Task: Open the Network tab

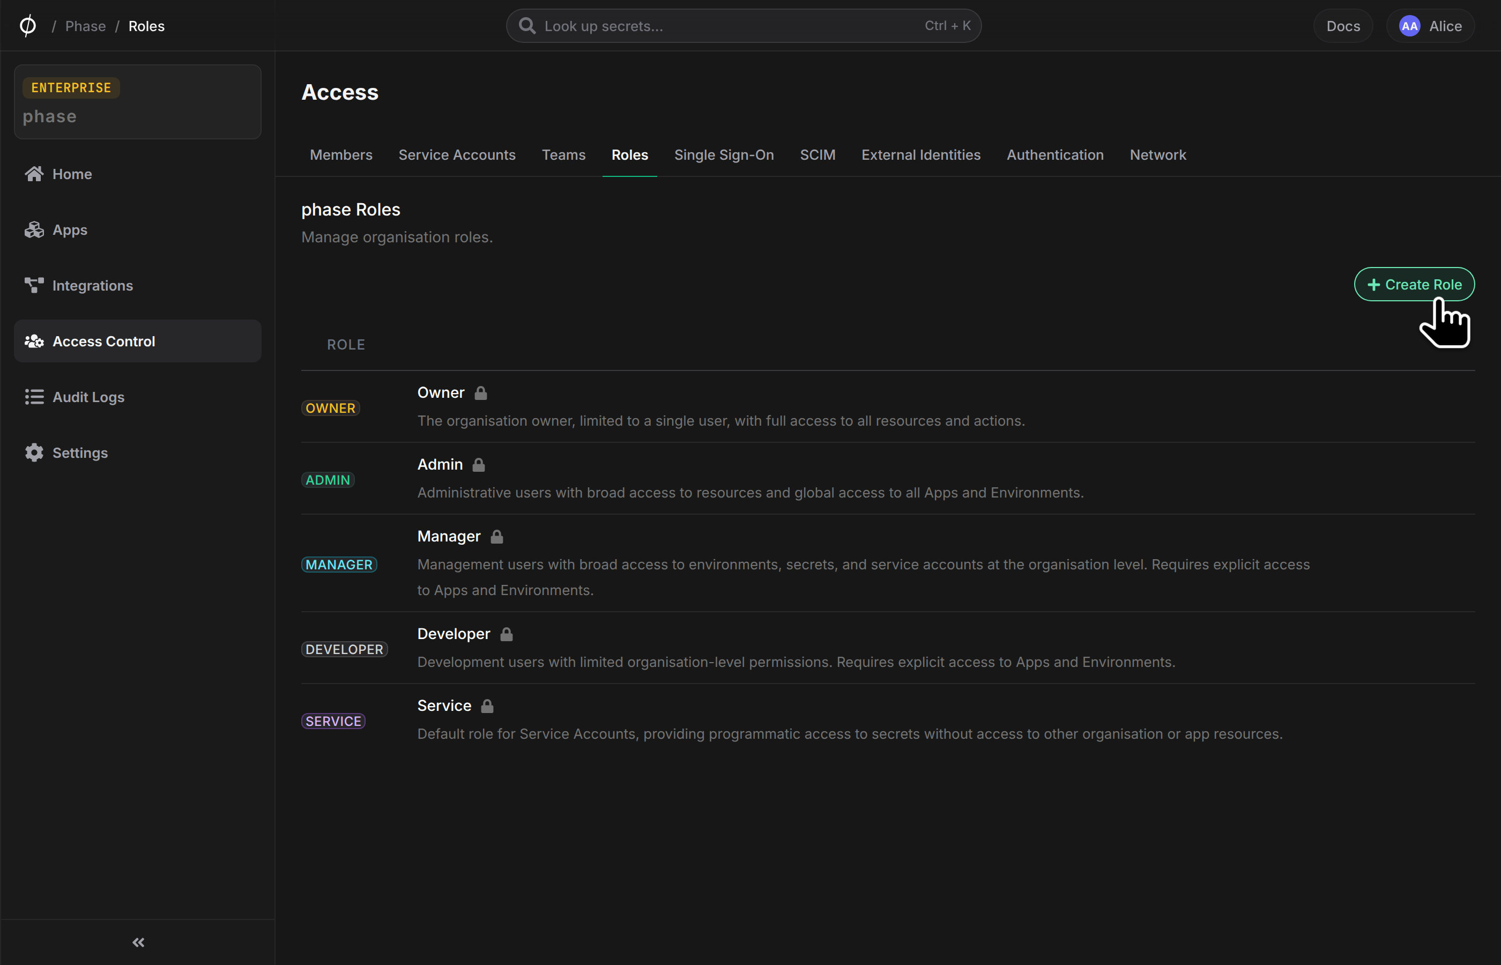Action: (1158, 155)
